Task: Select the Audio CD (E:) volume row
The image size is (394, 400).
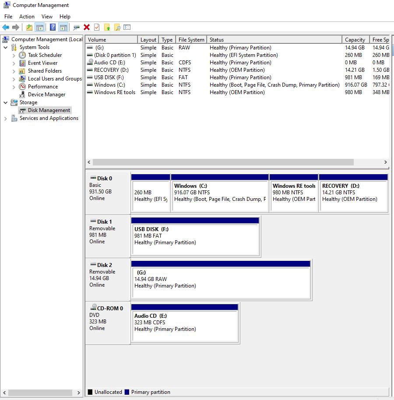Action: [237, 63]
